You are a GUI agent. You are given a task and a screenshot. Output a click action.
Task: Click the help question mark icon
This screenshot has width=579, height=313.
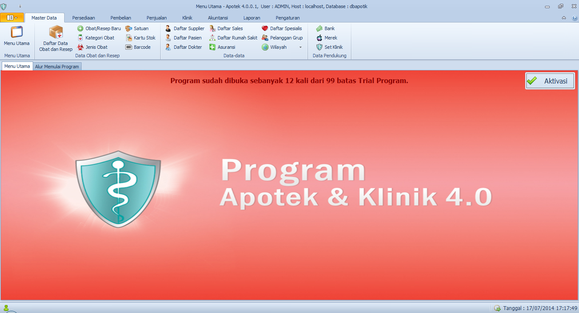[575, 18]
